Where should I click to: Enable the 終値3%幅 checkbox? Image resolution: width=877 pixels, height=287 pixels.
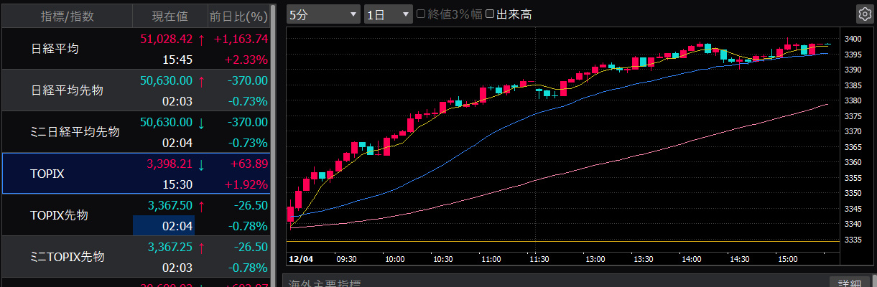coord(422,14)
